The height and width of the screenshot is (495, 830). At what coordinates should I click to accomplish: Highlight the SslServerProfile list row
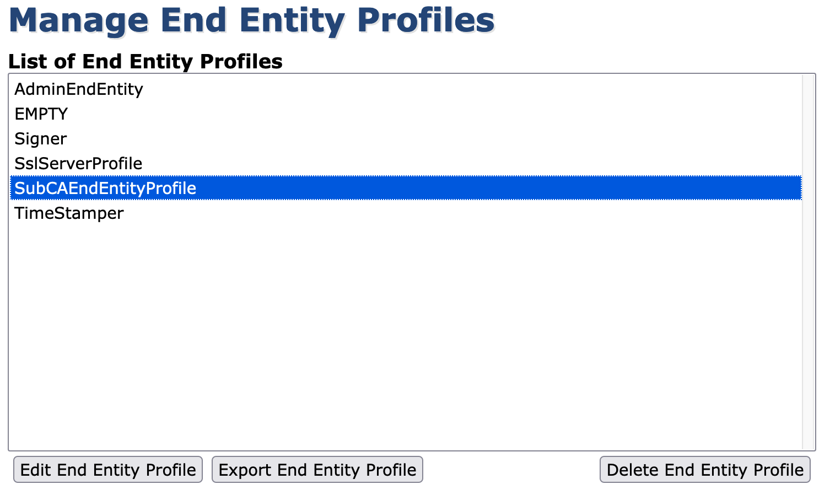pos(78,164)
